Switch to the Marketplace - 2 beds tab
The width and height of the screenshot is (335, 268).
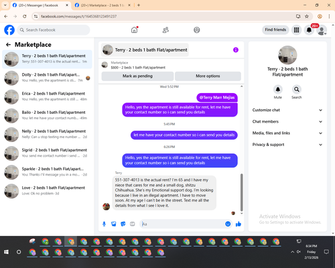103,5
